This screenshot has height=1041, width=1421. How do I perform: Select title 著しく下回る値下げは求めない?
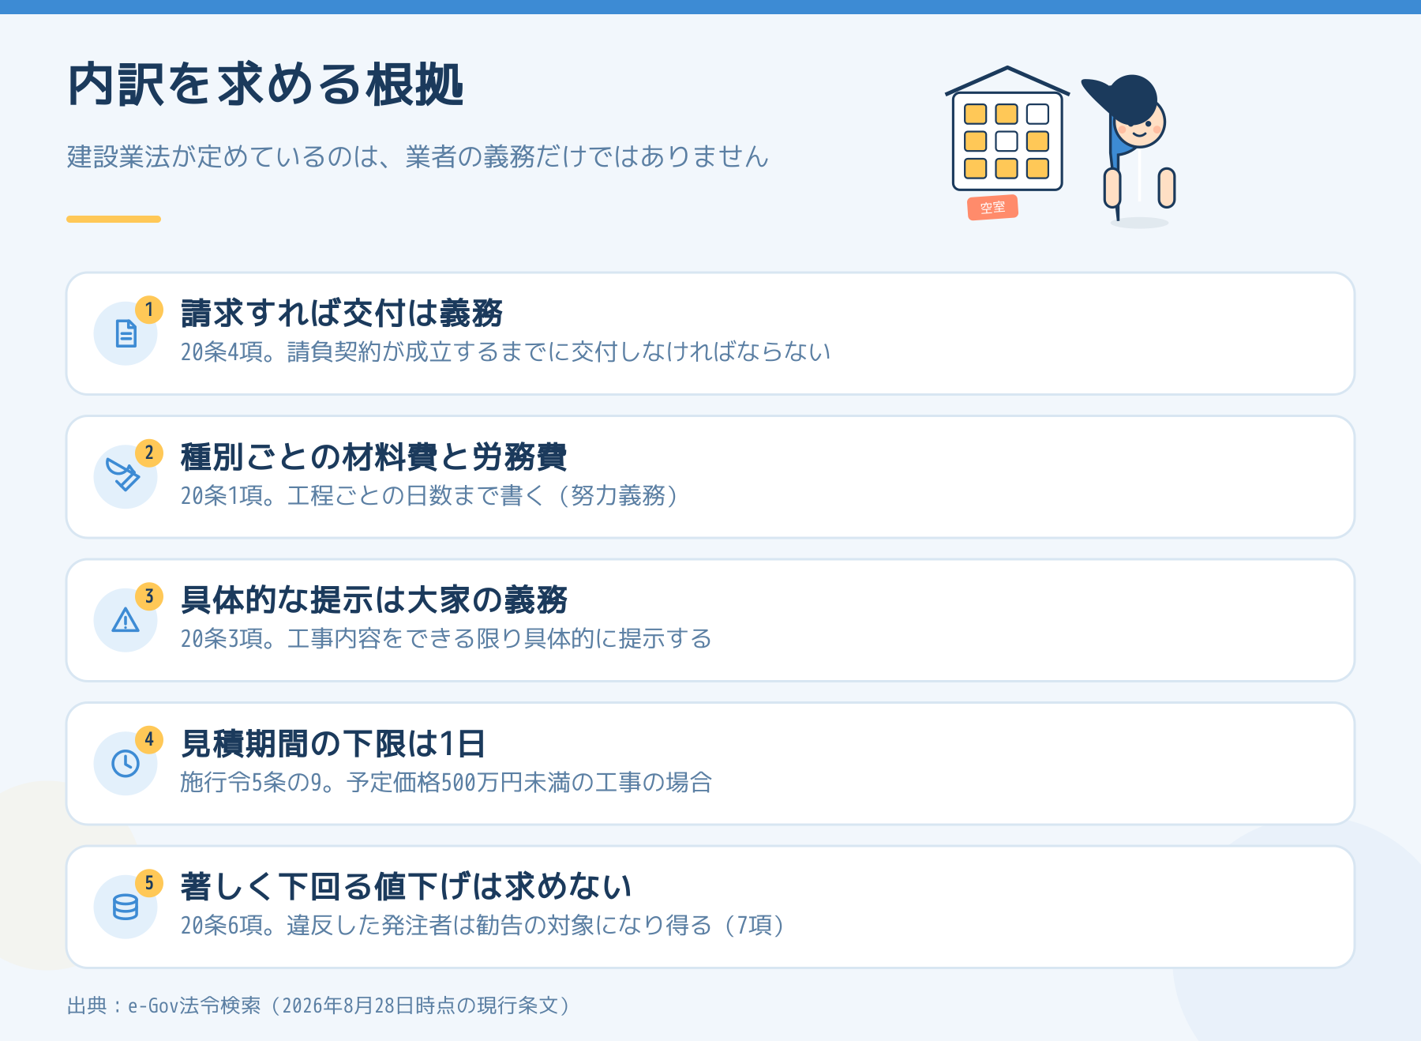406,887
